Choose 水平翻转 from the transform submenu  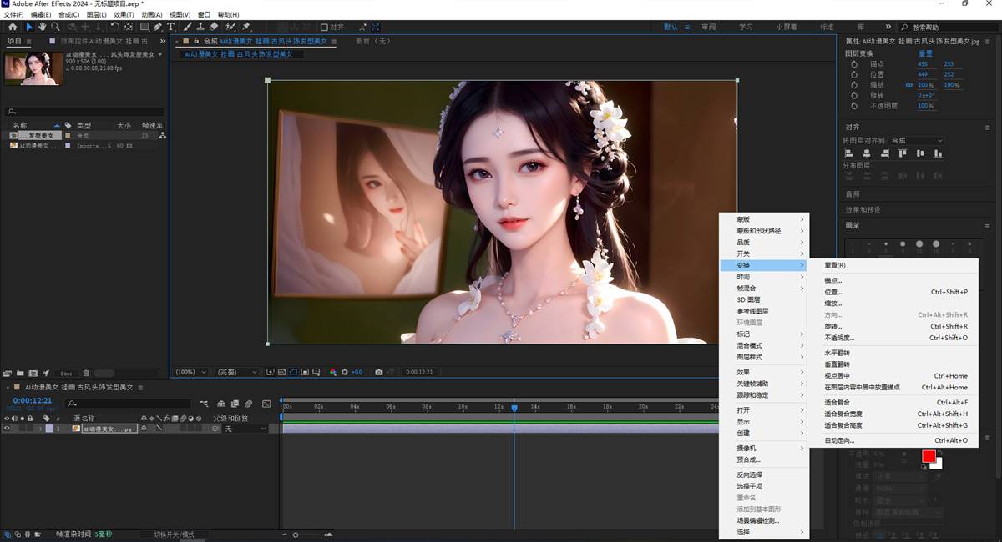point(837,353)
